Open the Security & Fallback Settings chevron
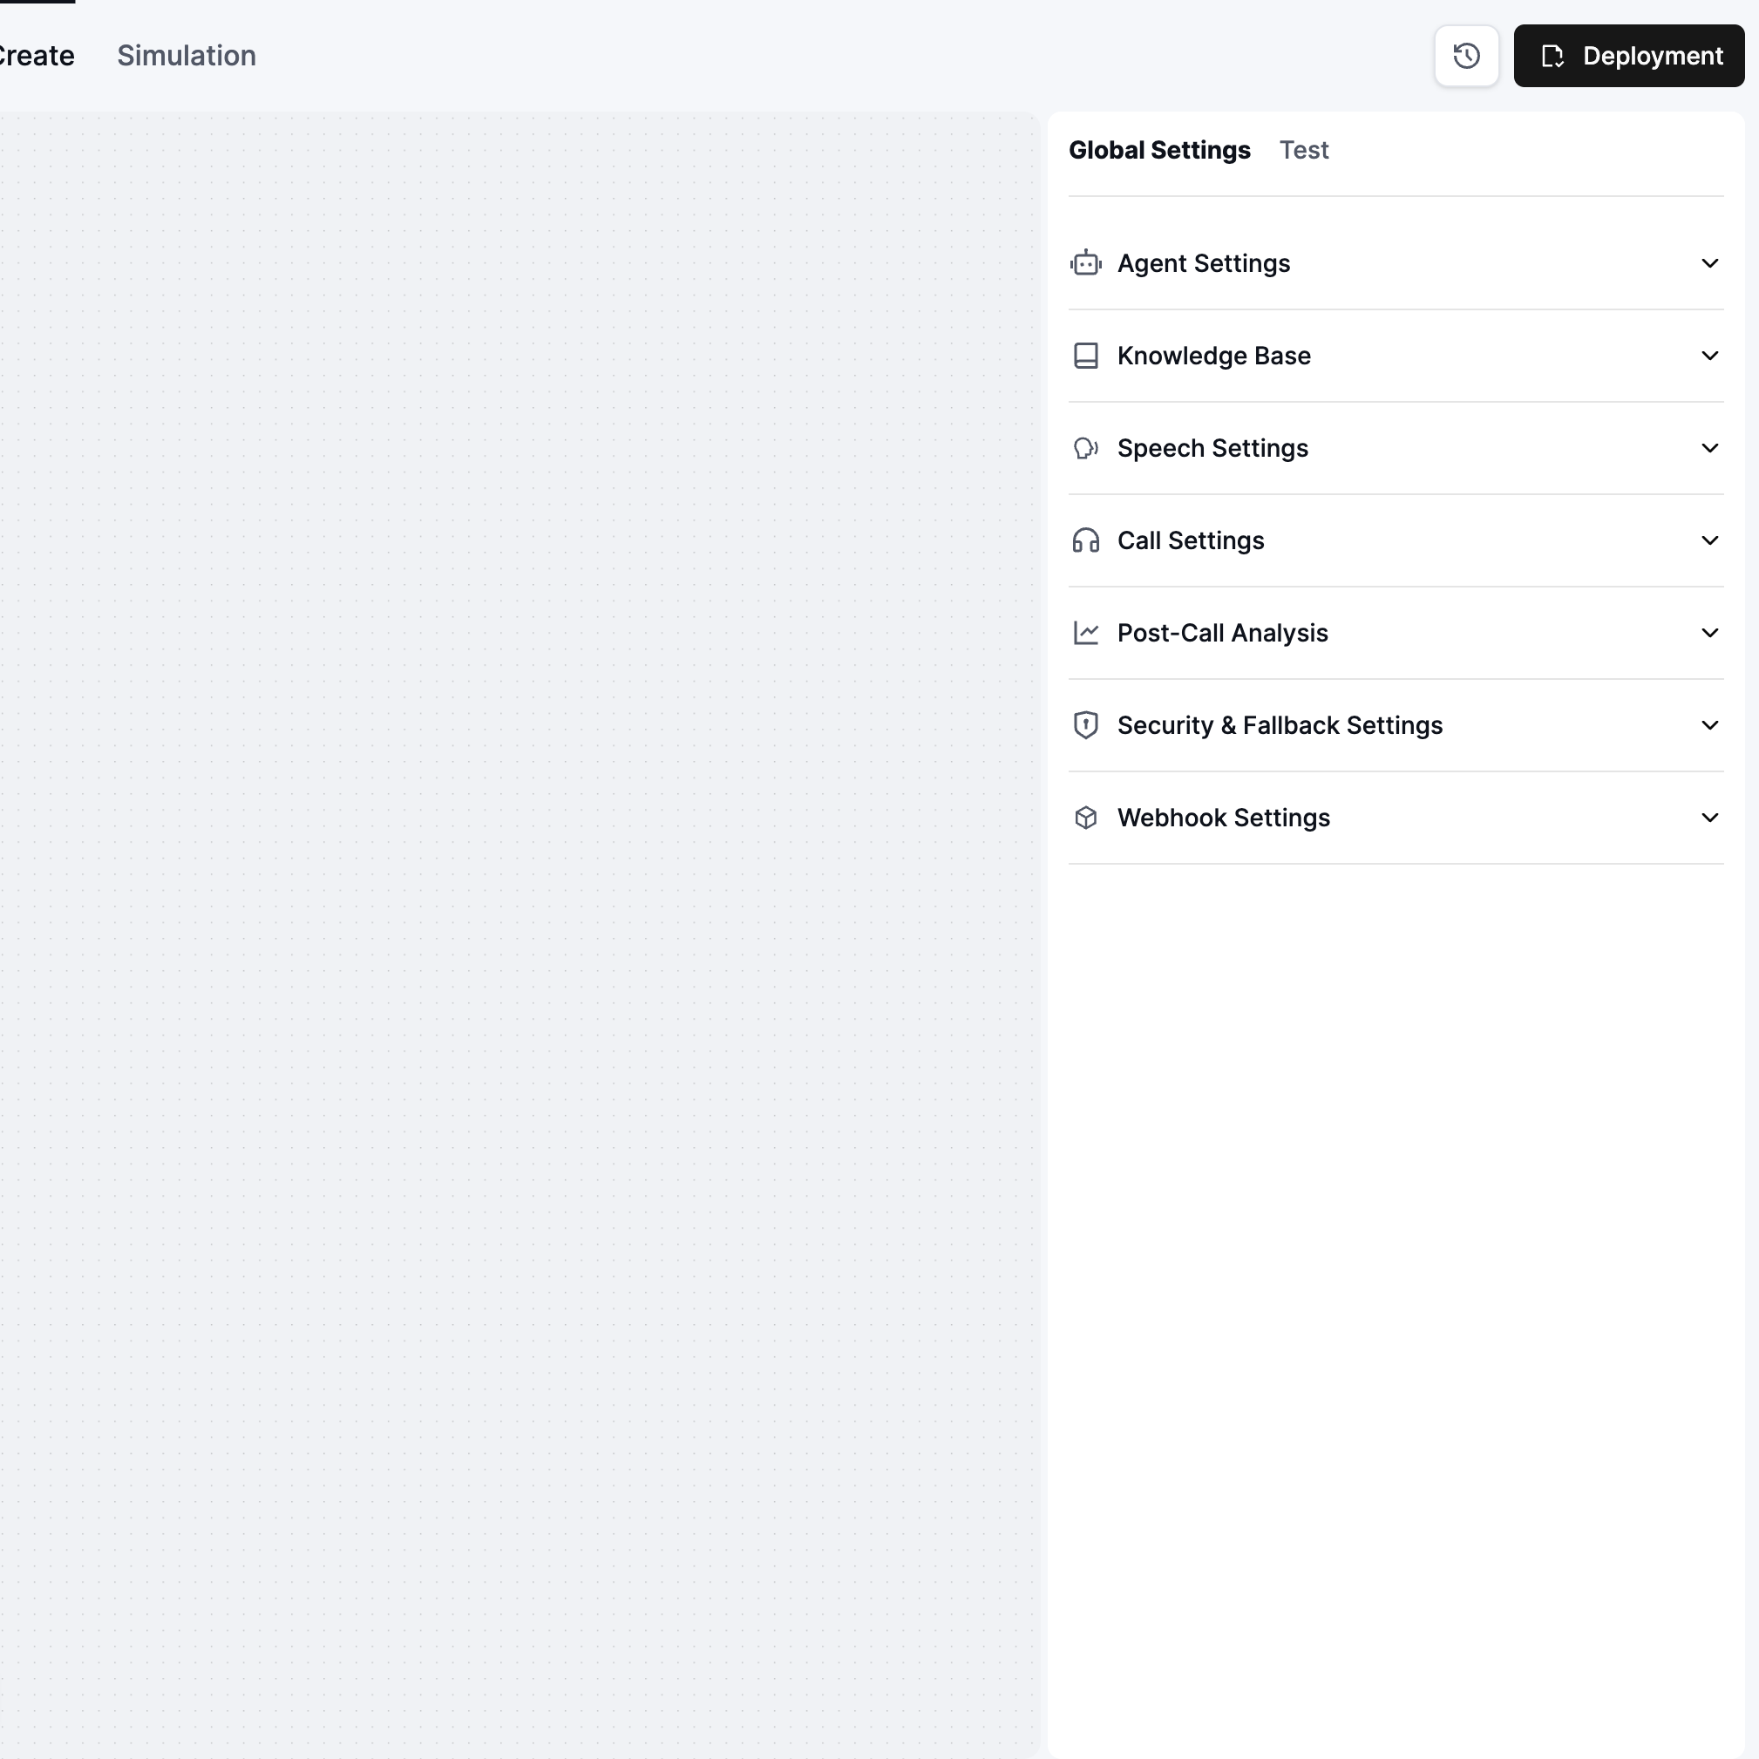 click(1709, 725)
